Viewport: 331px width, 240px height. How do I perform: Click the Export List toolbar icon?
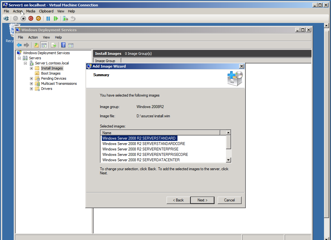54,45
